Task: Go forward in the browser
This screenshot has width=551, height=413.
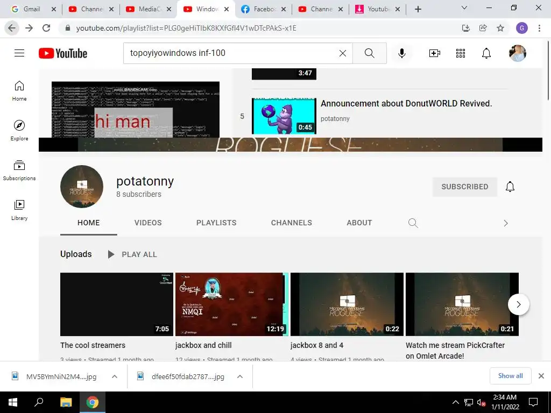Action: click(x=29, y=28)
